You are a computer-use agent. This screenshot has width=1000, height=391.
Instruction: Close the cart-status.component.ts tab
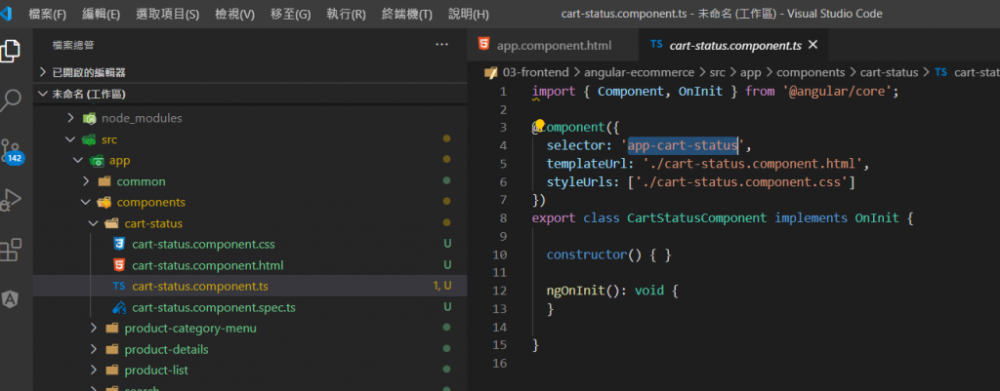coord(812,45)
